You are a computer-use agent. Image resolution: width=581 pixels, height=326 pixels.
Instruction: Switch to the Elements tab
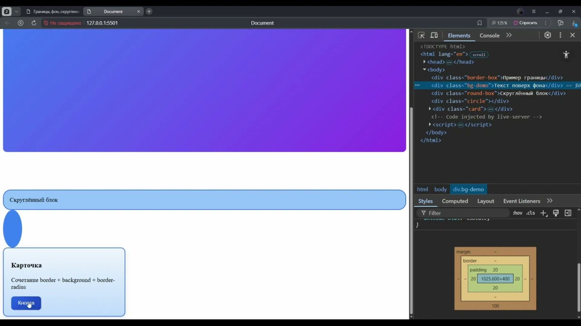459,35
